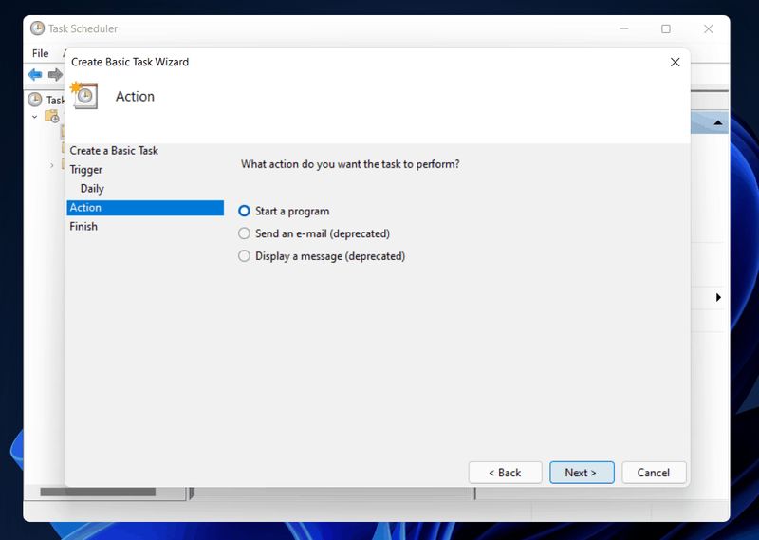The height and width of the screenshot is (540, 759).
Task: Click the forward arrow toolbar icon
Action: (55, 75)
